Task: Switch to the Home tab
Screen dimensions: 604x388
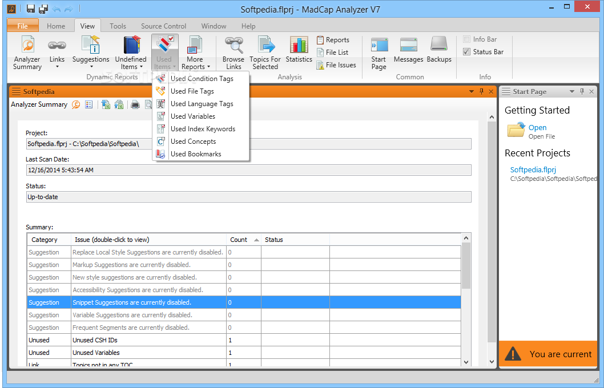Action: [x=56, y=26]
